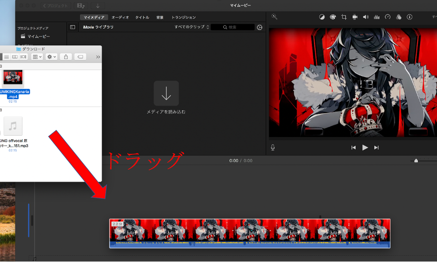437x262 pixels.
Task: Switch Finder to list view
Action: click(x=6, y=57)
